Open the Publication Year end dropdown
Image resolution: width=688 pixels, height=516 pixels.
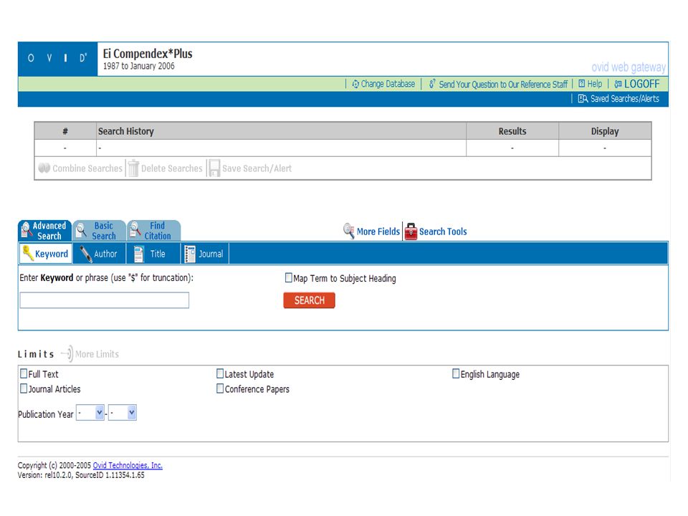pyautogui.click(x=123, y=413)
